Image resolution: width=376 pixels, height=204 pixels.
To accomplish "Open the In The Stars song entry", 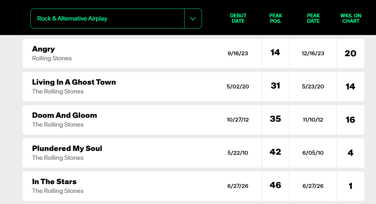I will coord(54,182).
